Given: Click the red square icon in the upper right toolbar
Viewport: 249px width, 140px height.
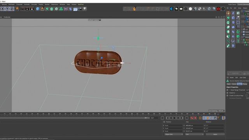Looking at the screenshot, I should click(218, 9).
